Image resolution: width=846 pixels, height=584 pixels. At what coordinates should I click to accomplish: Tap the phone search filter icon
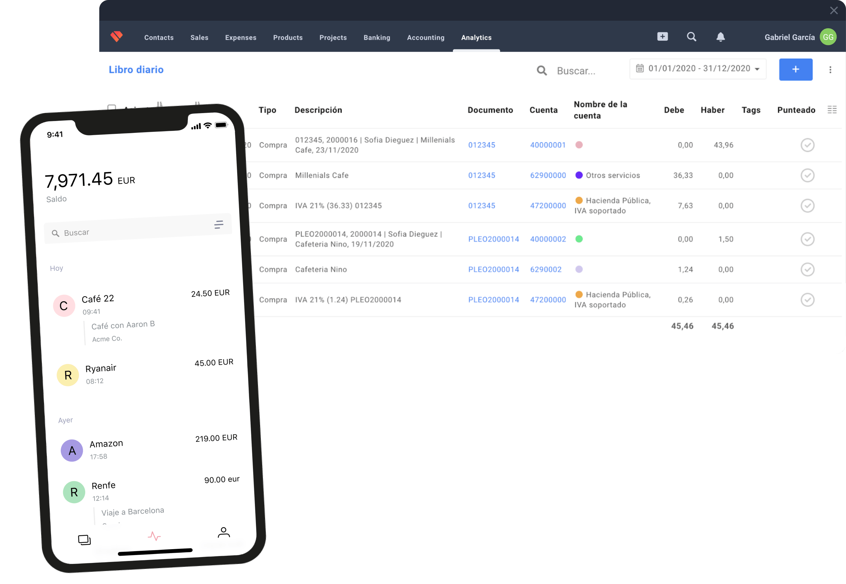click(218, 225)
